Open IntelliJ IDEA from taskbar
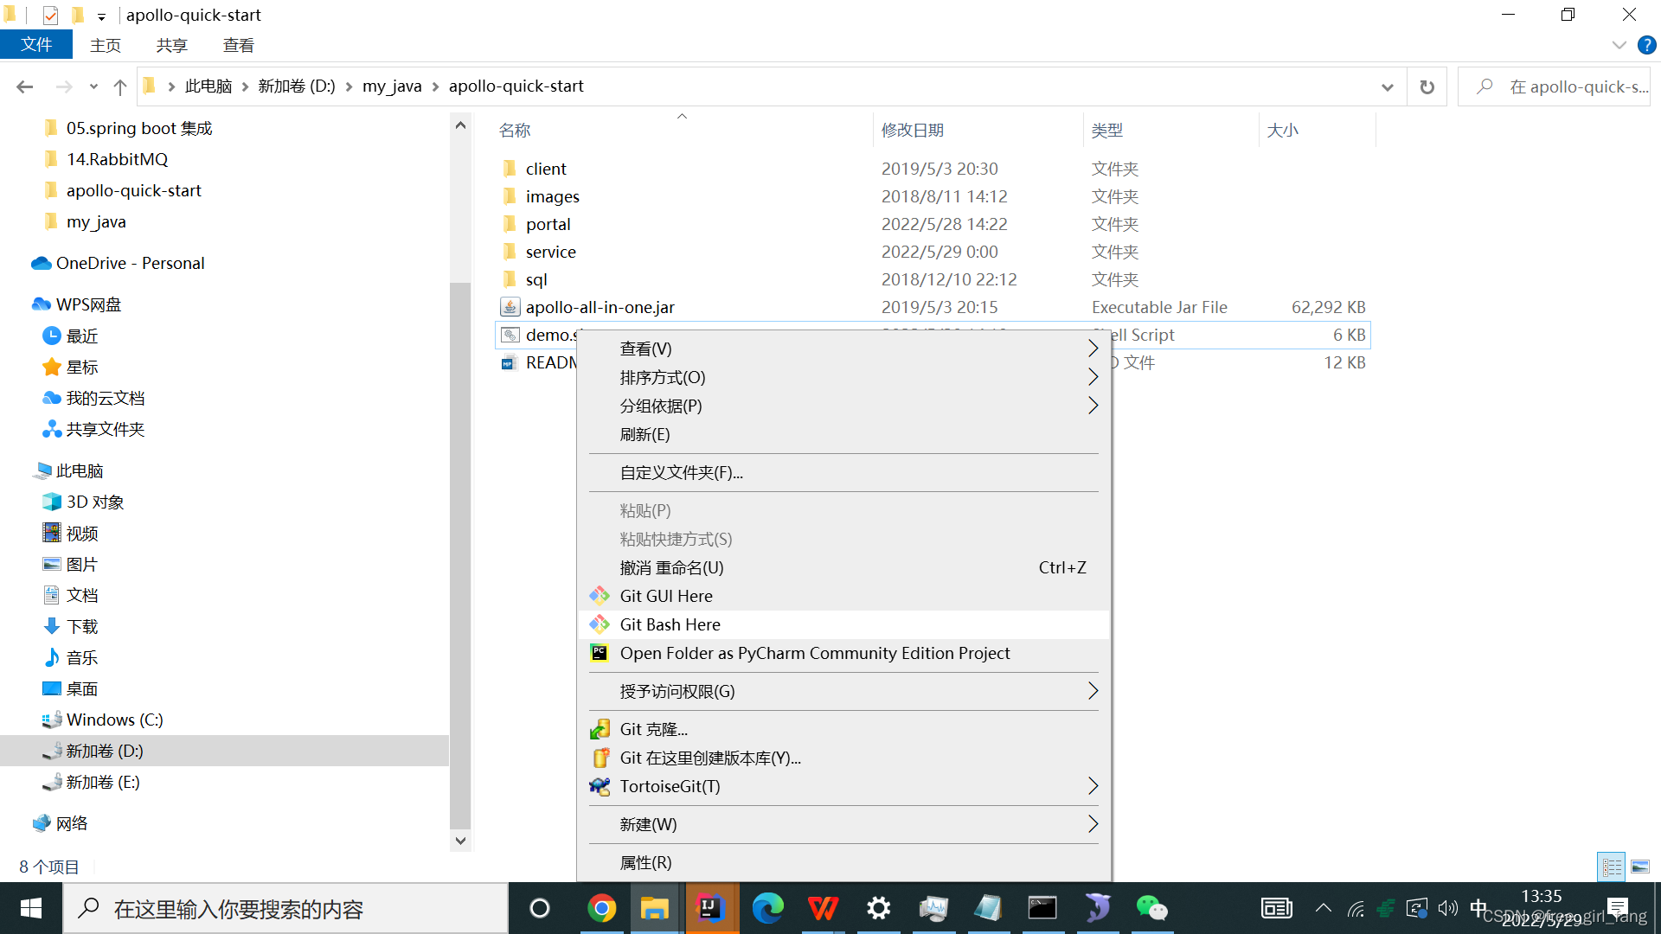This screenshot has height=934, width=1661. [711, 908]
